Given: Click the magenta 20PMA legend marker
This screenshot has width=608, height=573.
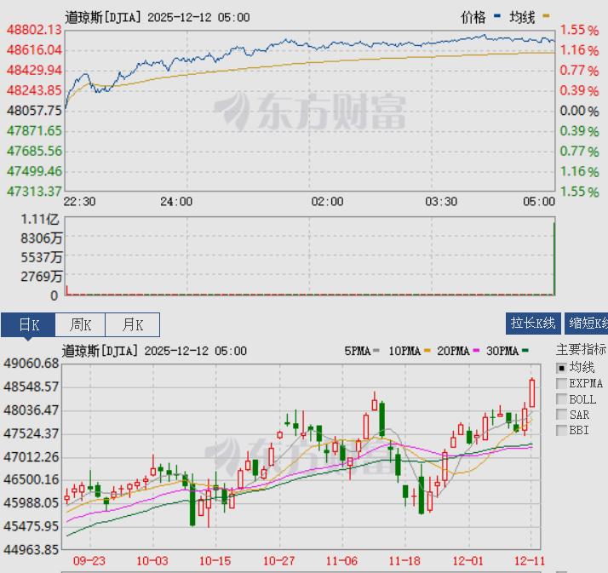Looking at the screenshot, I should point(476,351).
